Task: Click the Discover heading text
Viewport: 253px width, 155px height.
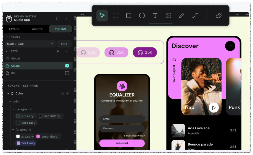Action: point(185,46)
